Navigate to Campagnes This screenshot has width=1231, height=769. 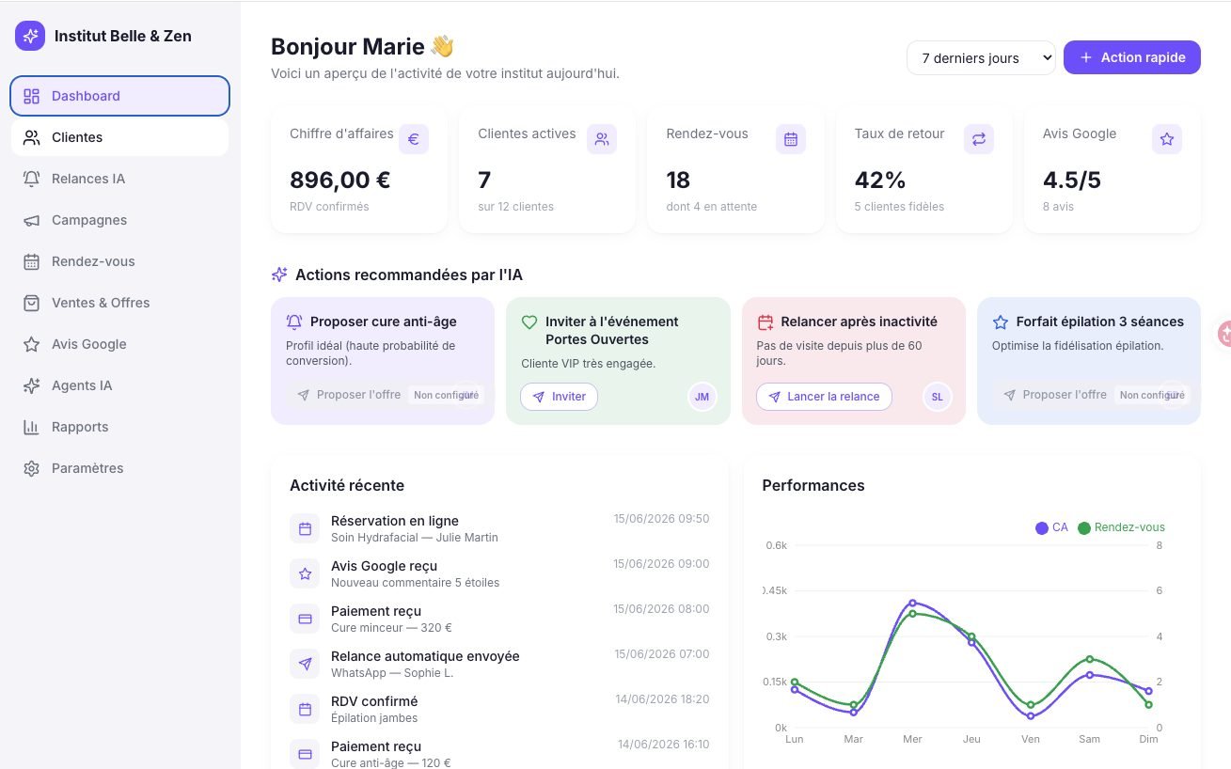tap(120, 220)
